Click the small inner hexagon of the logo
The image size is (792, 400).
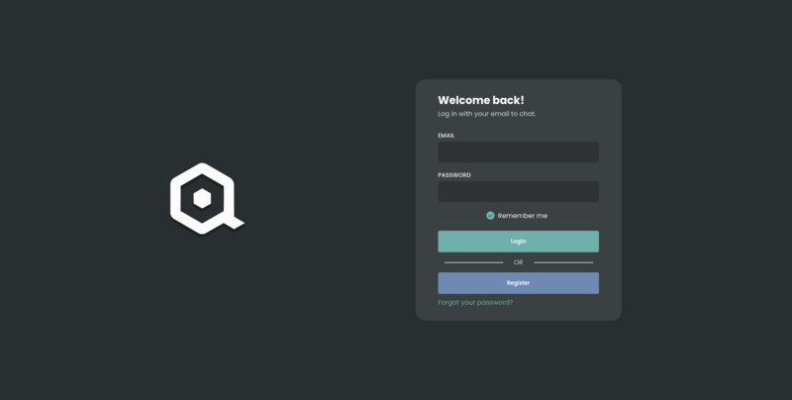pos(202,199)
